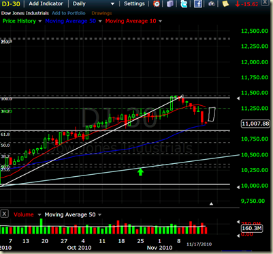Share chart via the Facebook icon
The image size is (273, 254).
198,3
